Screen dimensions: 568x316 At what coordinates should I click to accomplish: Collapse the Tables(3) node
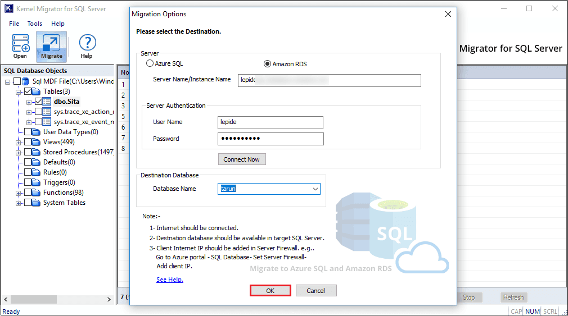18,92
